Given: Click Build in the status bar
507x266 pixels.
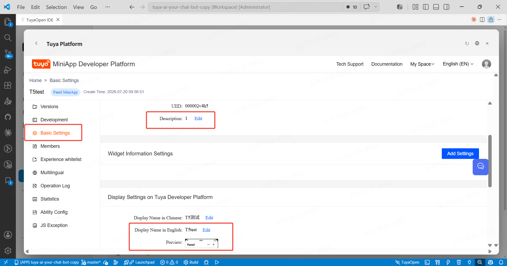Looking at the screenshot, I should (x=191, y=262).
